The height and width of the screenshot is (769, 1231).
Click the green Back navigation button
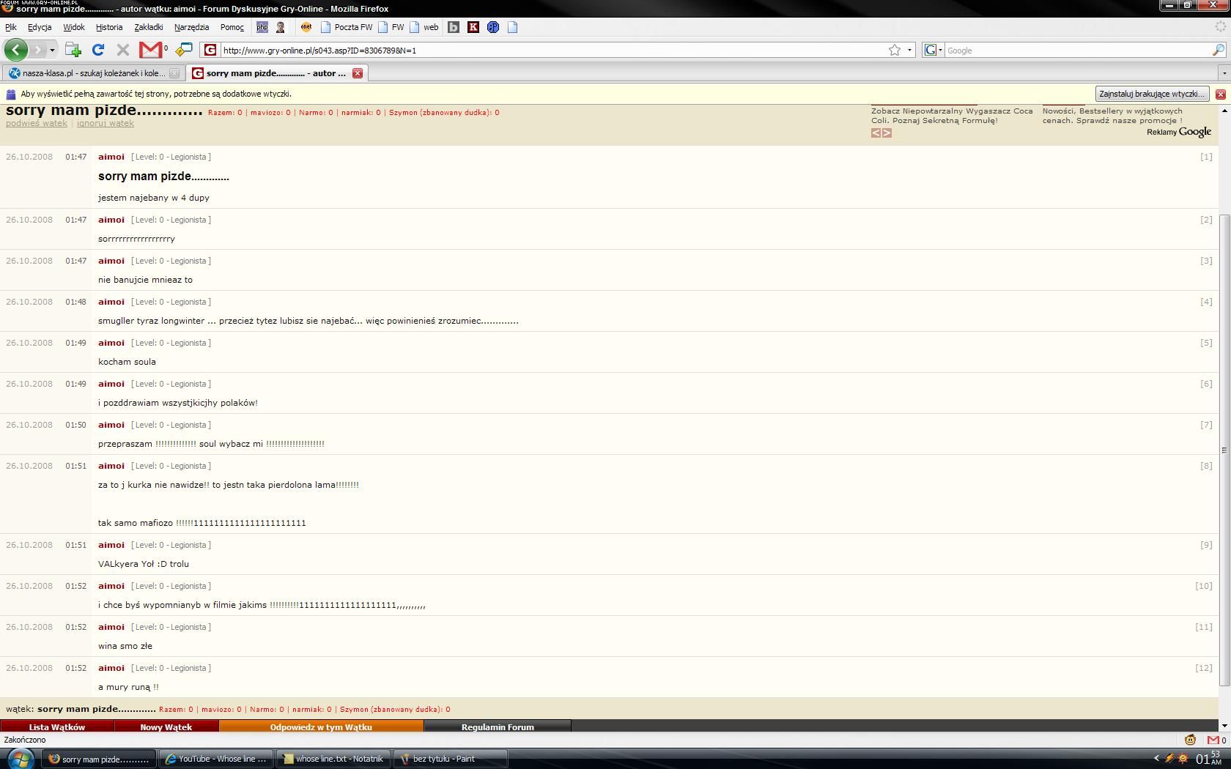pyautogui.click(x=16, y=50)
